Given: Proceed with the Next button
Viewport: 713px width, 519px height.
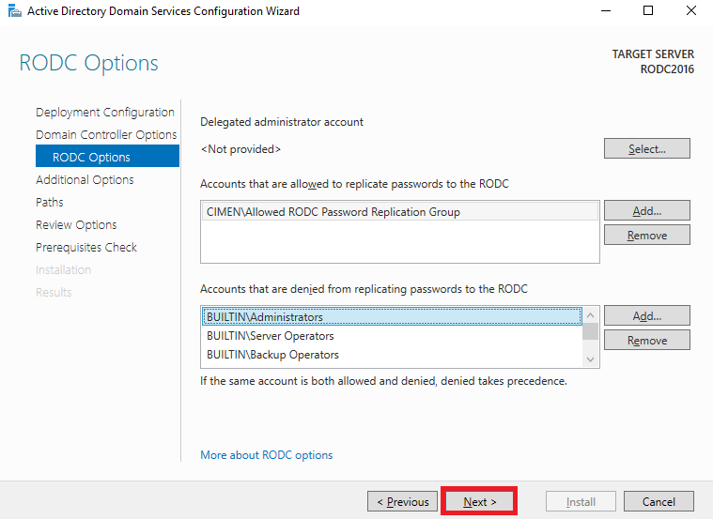Looking at the screenshot, I should [x=479, y=501].
